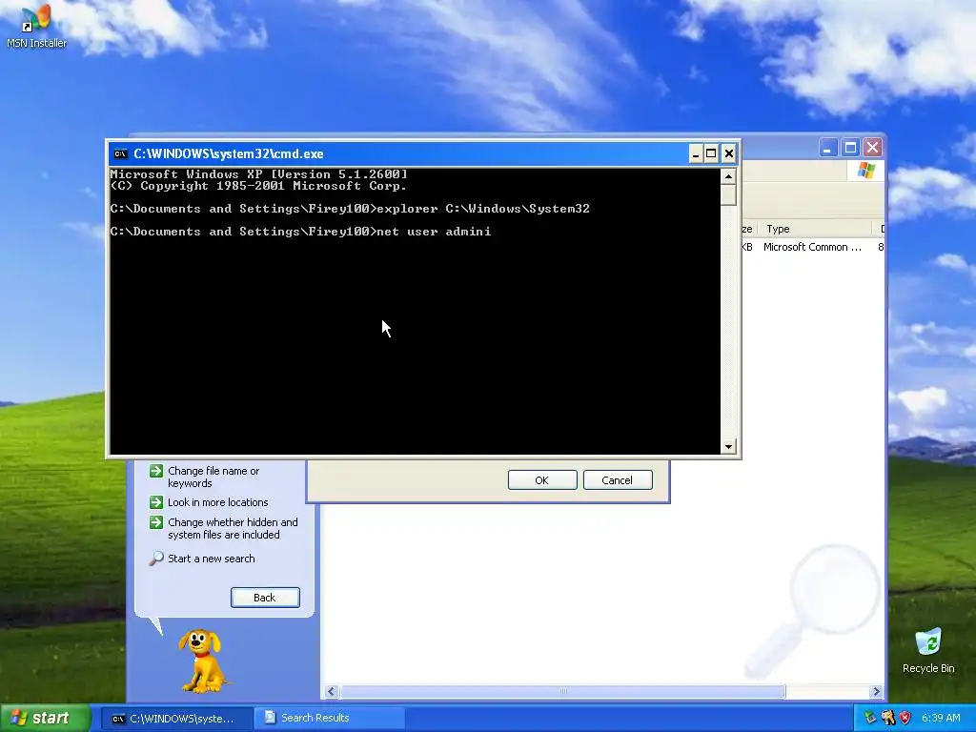Click the OK button in the dialog
976x732 pixels.
[542, 480]
